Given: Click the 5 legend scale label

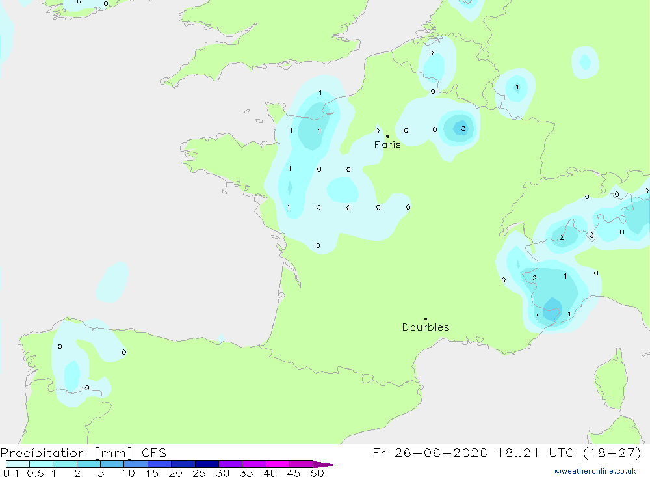Looking at the screenshot, I should [x=101, y=473].
